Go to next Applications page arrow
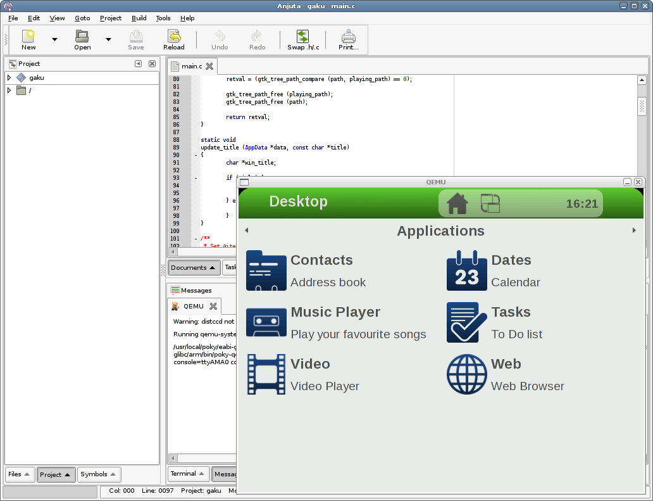This screenshot has height=501, width=653. coord(634,231)
